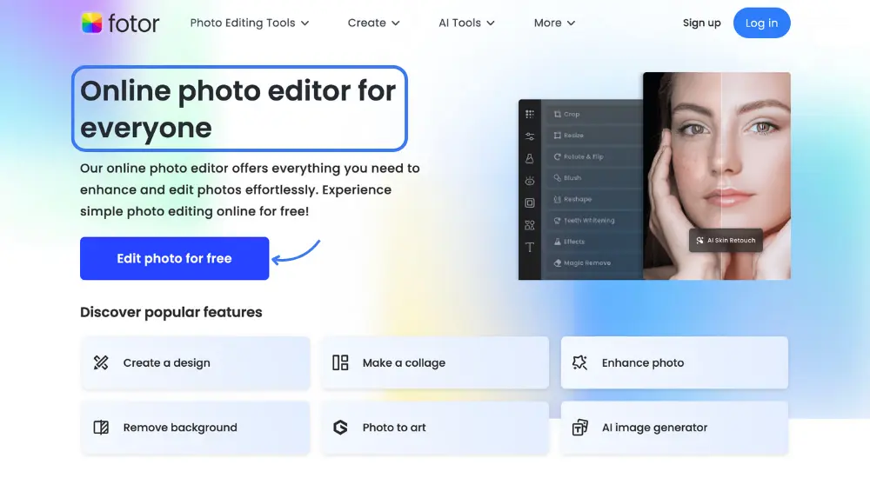
Task: Click the AI image generator icon
Action: [x=579, y=428]
